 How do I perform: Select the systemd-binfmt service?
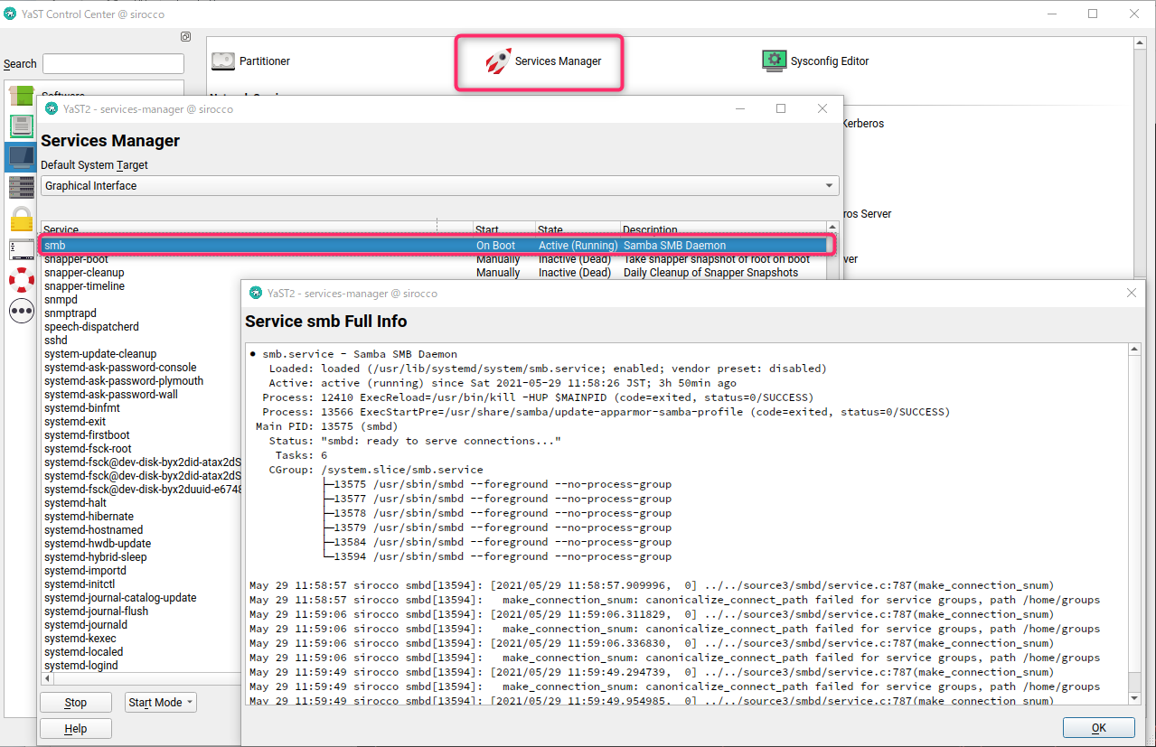81,408
